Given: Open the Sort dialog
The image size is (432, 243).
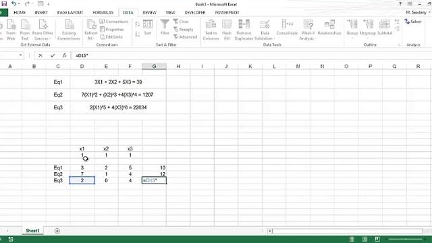Looking at the screenshot, I should [148, 27].
